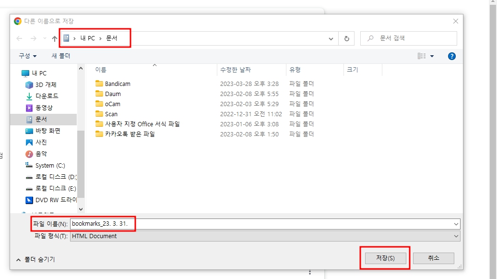Sort by 크기 column header

(x=353, y=70)
